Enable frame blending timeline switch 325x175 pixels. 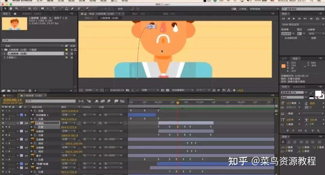pos(103,101)
